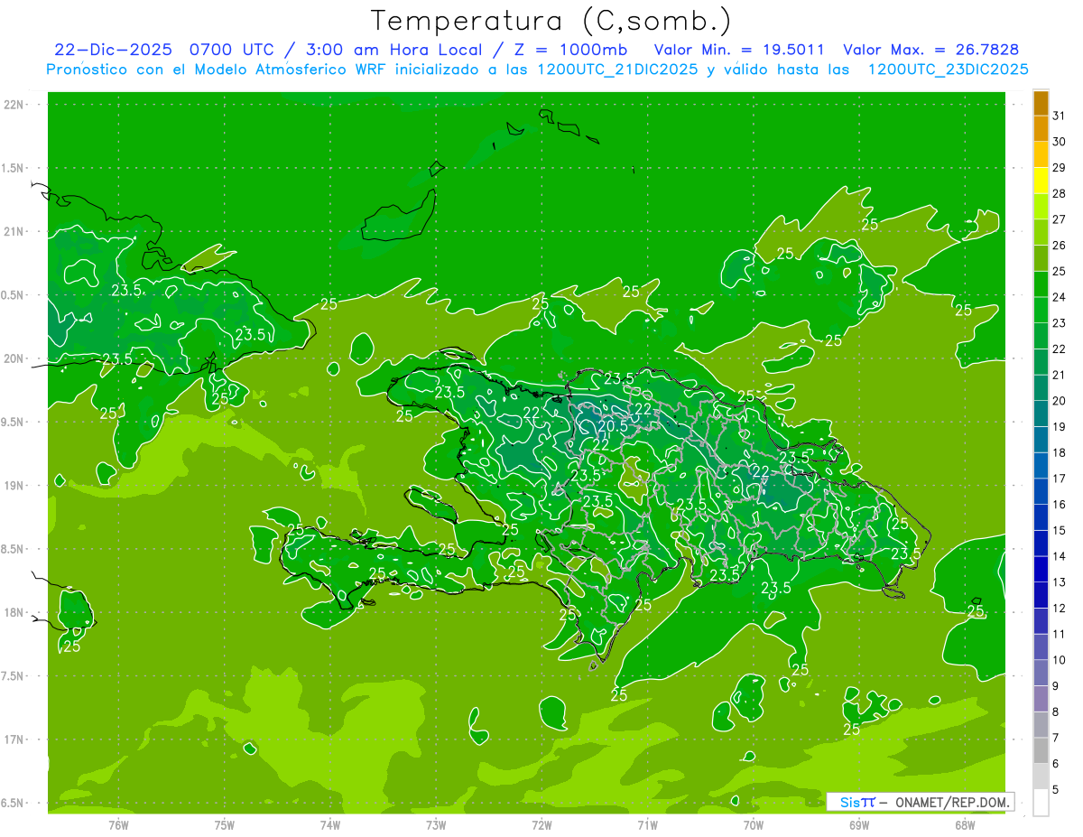Click the 17N latitude axis label
The image size is (1083, 837).
click(x=14, y=739)
